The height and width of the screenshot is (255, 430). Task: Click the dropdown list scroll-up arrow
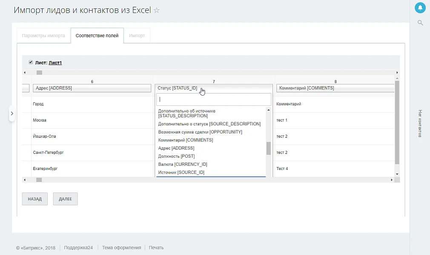click(x=269, y=110)
